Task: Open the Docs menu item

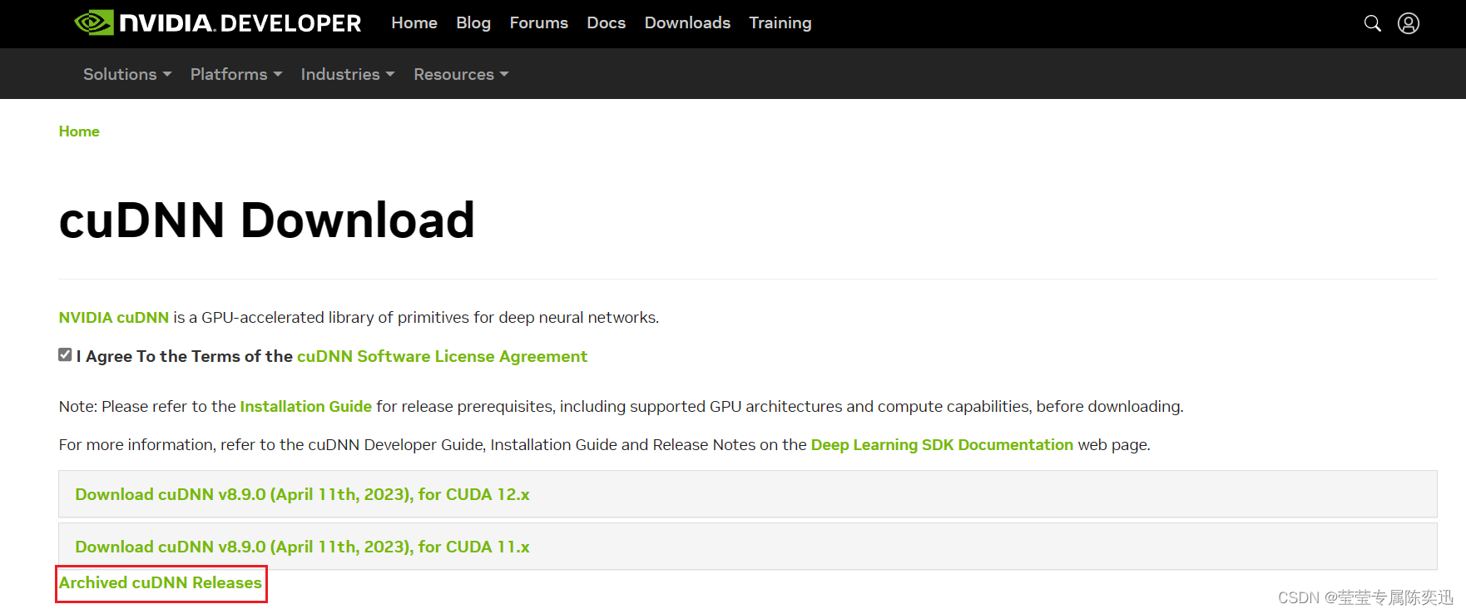Action: pyautogui.click(x=607, y=23)
